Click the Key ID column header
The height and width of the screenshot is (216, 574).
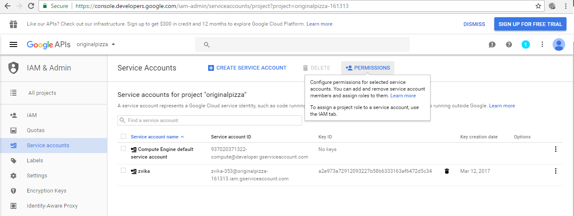click(325, 137)
